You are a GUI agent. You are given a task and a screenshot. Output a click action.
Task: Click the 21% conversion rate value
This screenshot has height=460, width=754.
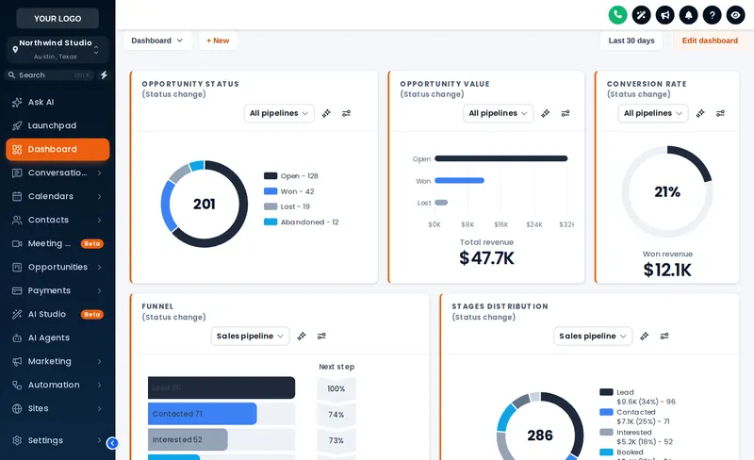point(667,192)
